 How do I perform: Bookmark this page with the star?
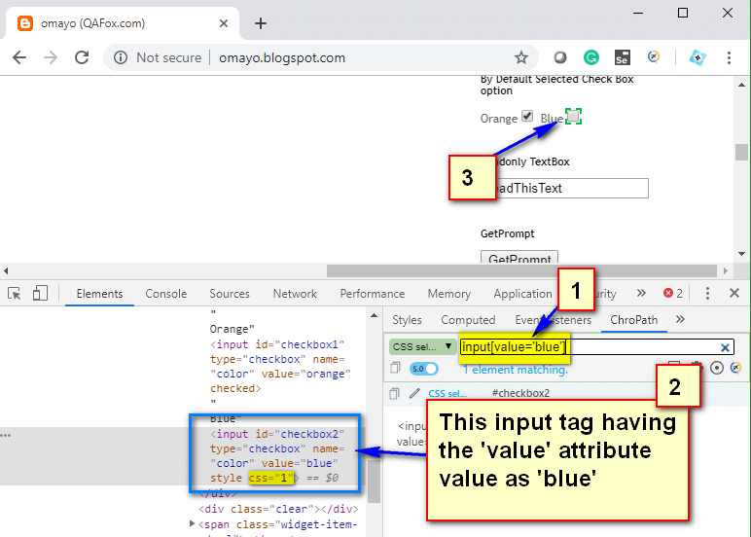click(x=521, y=58)
